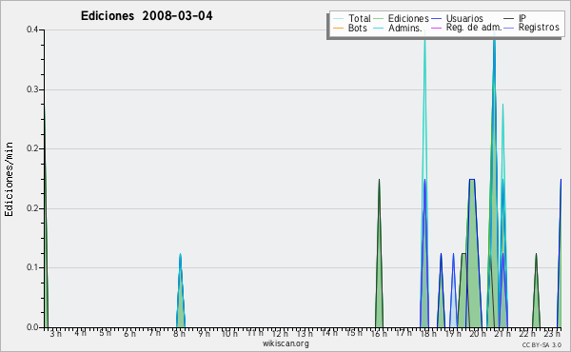Click the '0.3' y-axis value
571x352 pixels.
(x=32, y=89)
